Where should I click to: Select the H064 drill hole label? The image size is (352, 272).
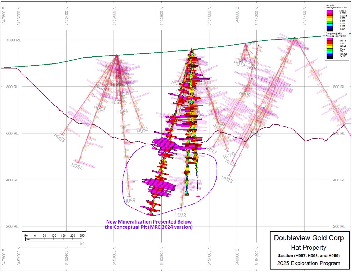pos(99,108)
